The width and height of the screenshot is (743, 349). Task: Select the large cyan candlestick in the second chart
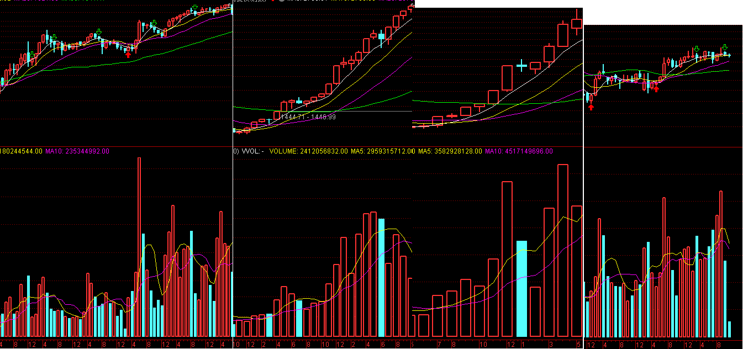(381, 36)
